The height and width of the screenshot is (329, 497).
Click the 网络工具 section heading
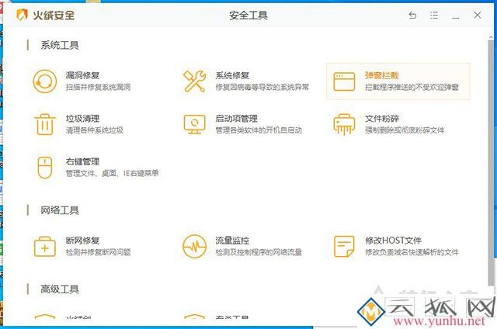click(60, 210)
